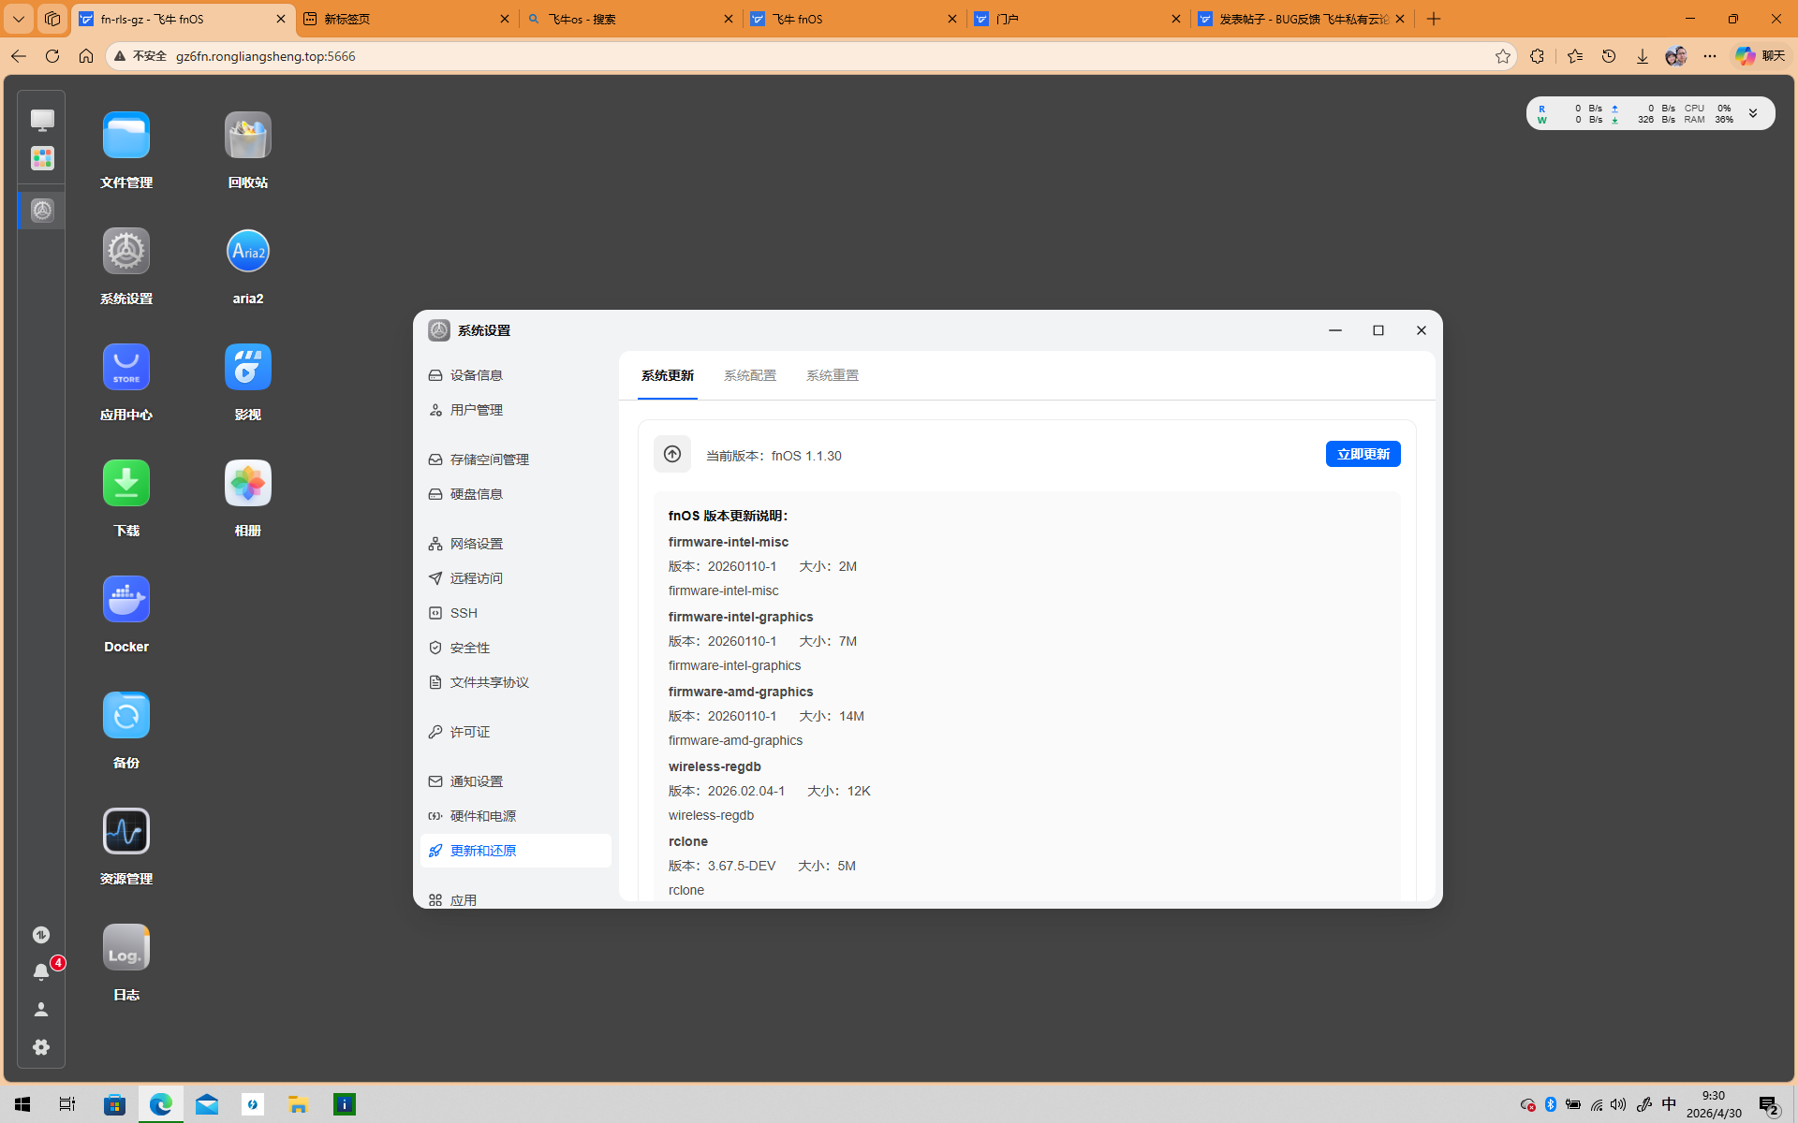Open the 备份 backup app
The width and height of the screenshot is (1798, 1123).
tap(126, 716)
